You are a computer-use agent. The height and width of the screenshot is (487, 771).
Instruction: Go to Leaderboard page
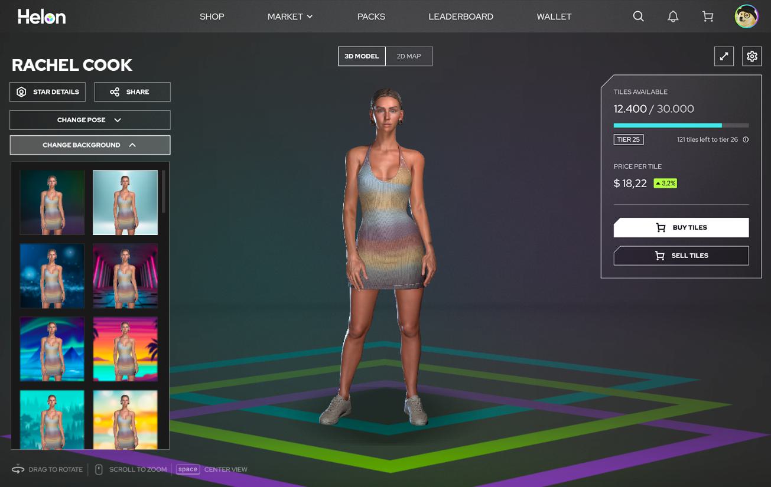460,17
